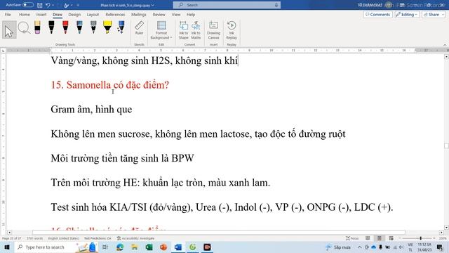Click the heading '15. Samonella có đặc điểm?'
The height and width of the screenshot is (253, 449).
point(110,85)
